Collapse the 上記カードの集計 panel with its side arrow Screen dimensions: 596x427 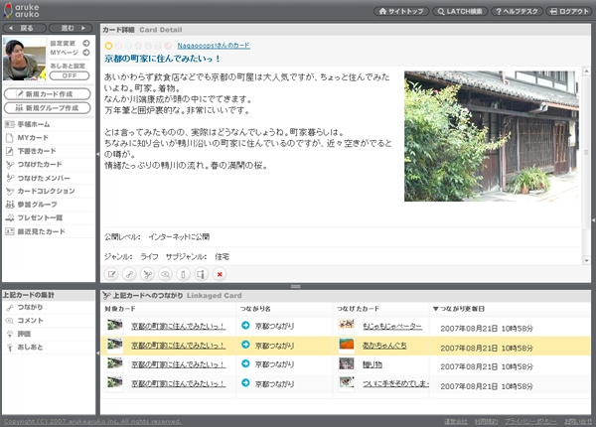(x=97, y=353)
